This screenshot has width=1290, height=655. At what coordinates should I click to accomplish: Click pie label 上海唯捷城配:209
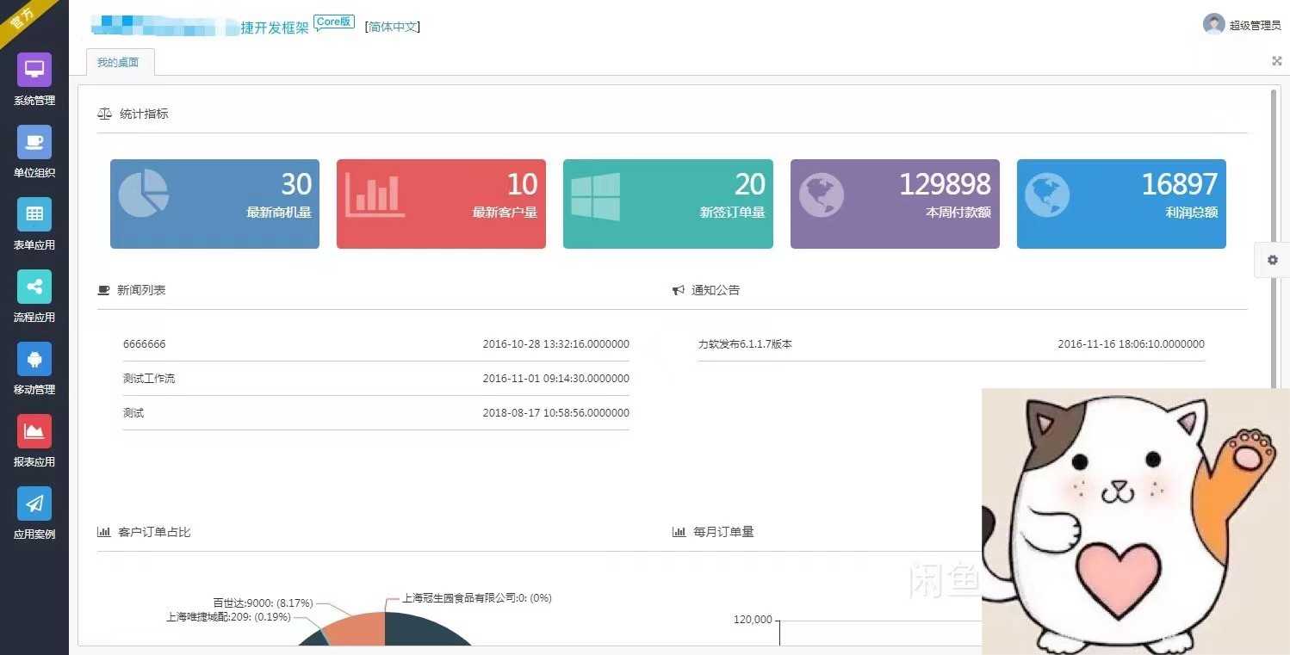[228, 616]
